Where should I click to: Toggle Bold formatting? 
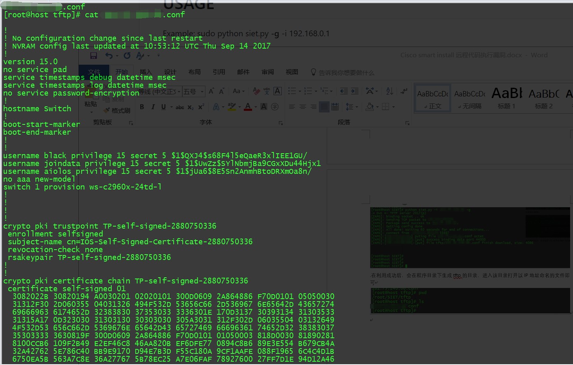pyautogui.click(x=142, y=107)
